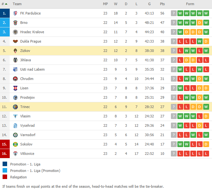Screen dimensions: 212x190
Task: Click the Varnsdorf football crest
Action: 15,135
